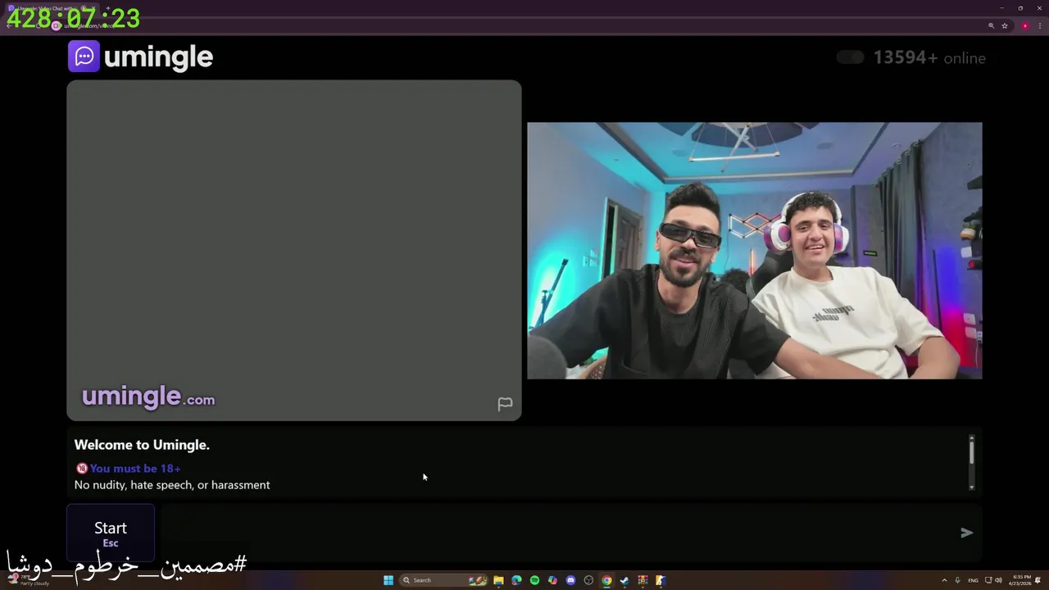
Task: Report stranger using the flag icon
Action: click(x=505, y=404)
